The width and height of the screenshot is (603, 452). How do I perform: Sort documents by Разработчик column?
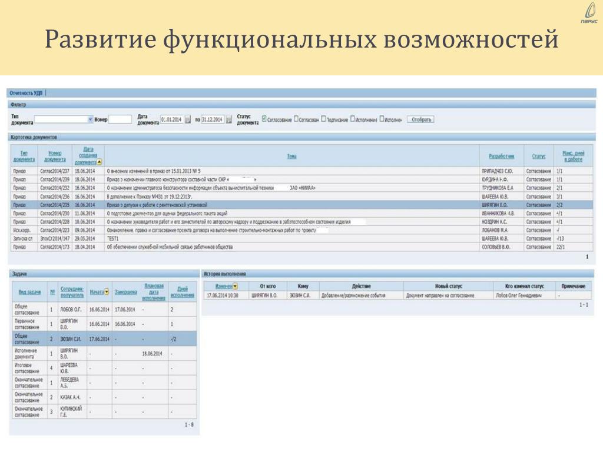coord(501,156)
